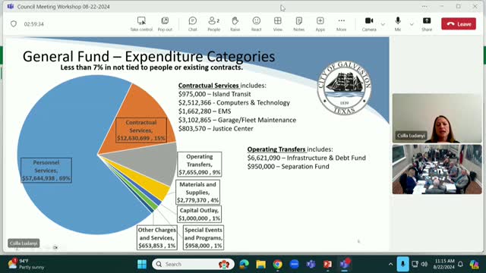Open Google Chrome from taskbar
This screenshot has width=486, height=273.
pos(278,264)
